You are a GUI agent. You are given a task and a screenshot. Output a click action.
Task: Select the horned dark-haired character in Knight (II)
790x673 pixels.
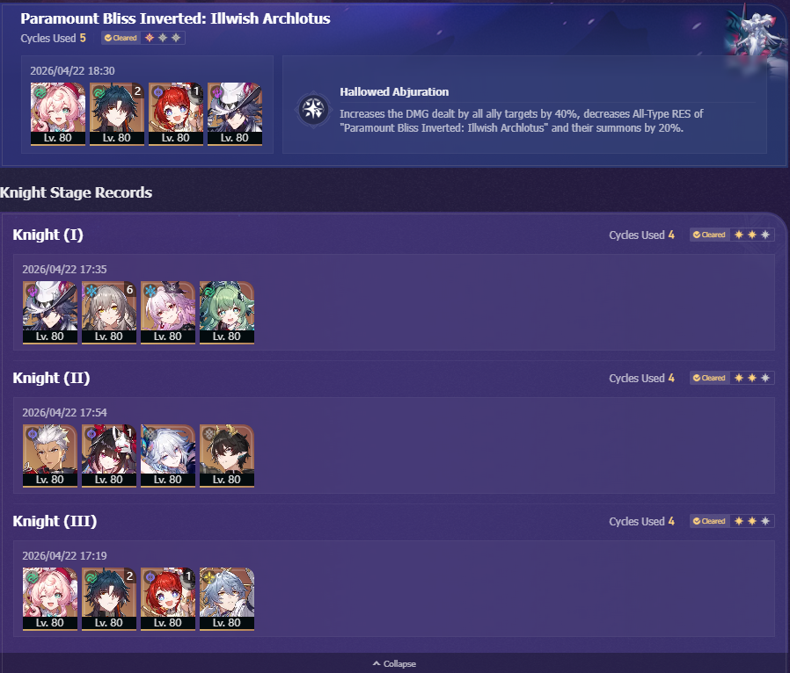(227, 456)
